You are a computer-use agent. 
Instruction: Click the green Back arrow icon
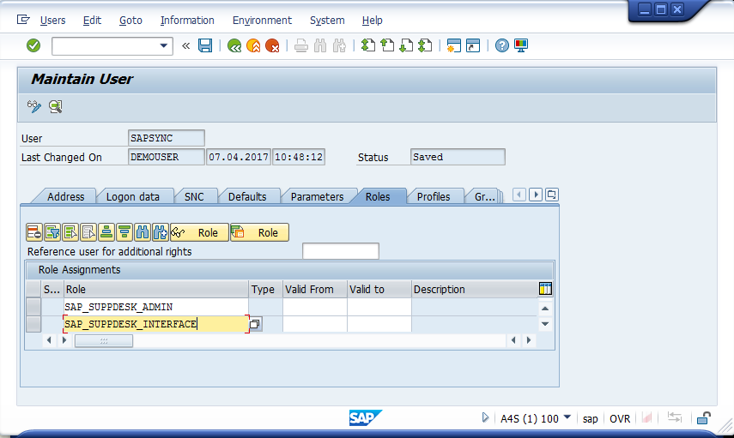234,45
